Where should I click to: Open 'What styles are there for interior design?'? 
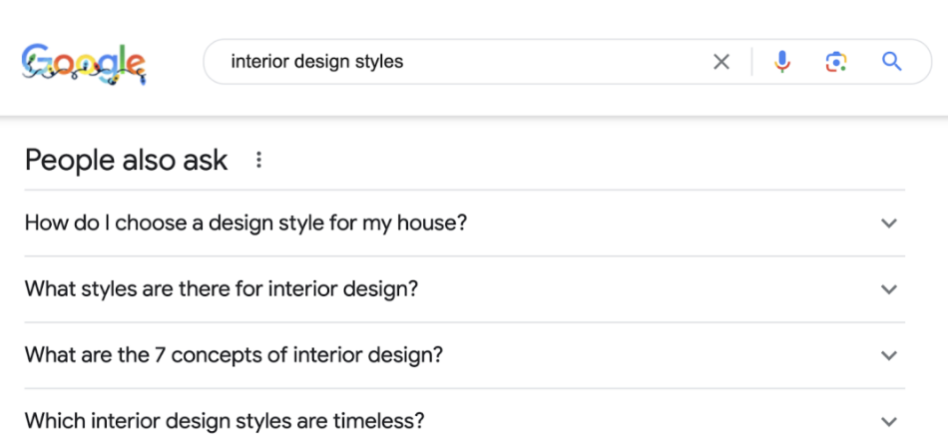point(222,289)
